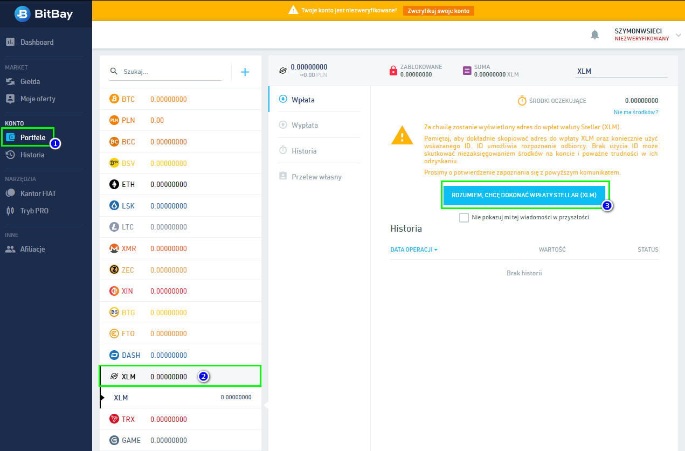Collapse the XLM sub-wallet arrow
Viewport: 685px width, 451px height.
(101, 398)
